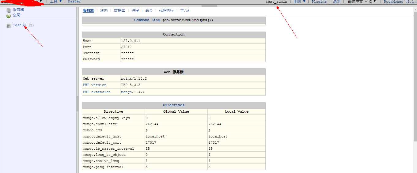Image resolution: width=417 pixels, height=173 pixels.
Task: Click the Web server row label
Action: [93, 79]
